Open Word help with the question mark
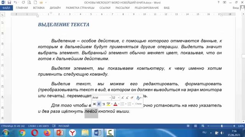Screen dimensions: 245x137 coord(219,2)
